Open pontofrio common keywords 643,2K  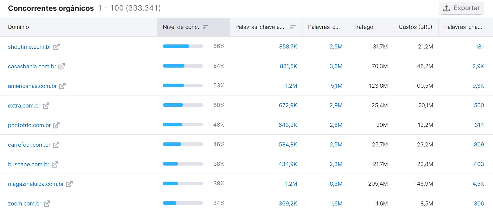pyautogui.click(x=288, y=125)
